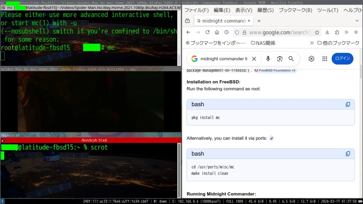This screenshot has height=204, width=363.
Task: Reload the Google search page
Action: pyautogui.click(x=207, y=32)
